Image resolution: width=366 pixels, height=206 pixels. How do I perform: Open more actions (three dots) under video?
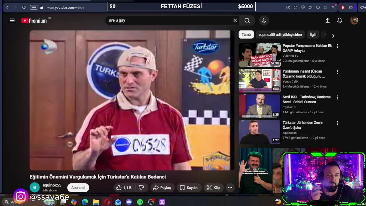coord(230,188)
